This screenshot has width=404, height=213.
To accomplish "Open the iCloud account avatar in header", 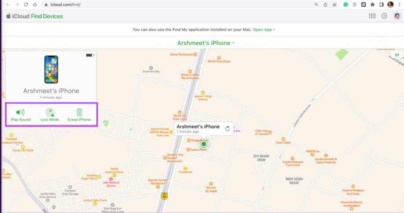I will (397, 16).
